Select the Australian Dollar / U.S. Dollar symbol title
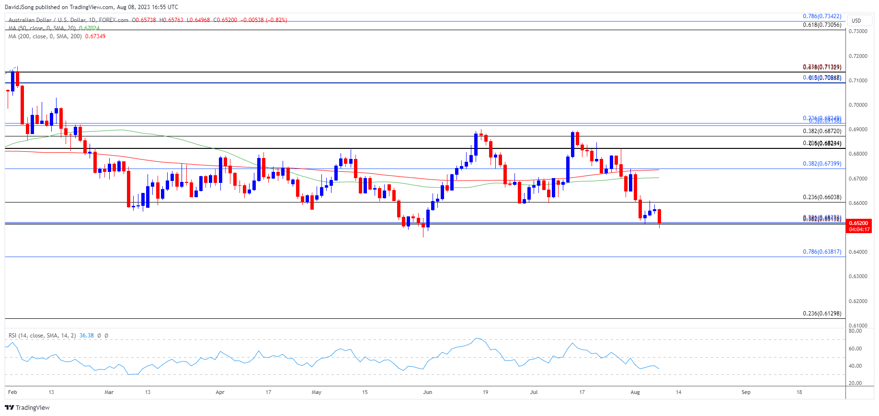Image resolution: width=879 pixels, height=416 pixels. (x=47, y=20)
